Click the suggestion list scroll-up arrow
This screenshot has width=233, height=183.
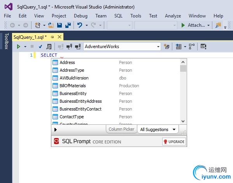(183, 62)
